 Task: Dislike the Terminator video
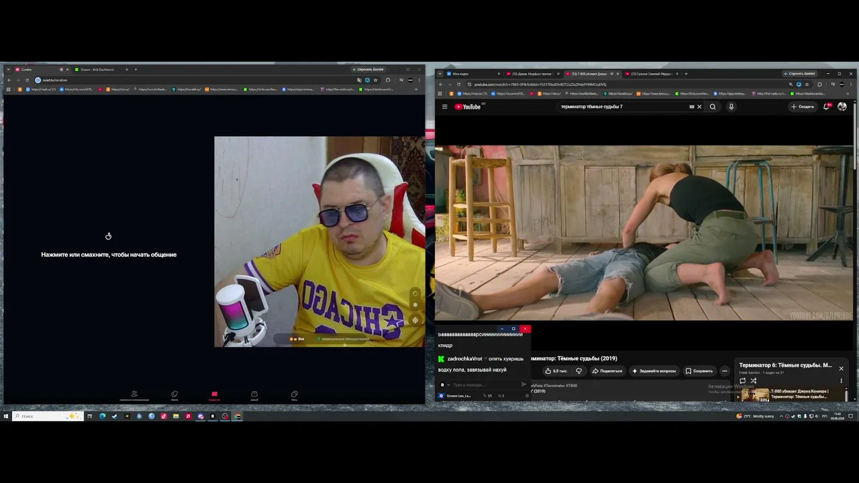click(578, 371)
